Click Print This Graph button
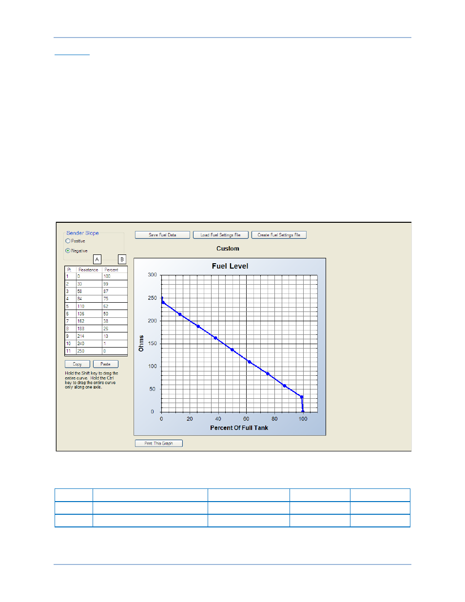This screenshot has width=465, height=602. (x=158, y=444)
